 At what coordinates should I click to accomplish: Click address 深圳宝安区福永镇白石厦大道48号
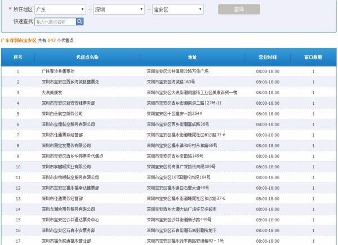point(178,188)
